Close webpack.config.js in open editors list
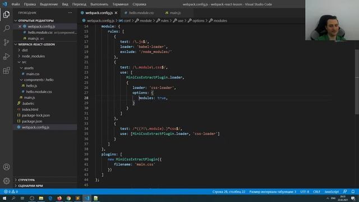The width and height of the screenshot is (359, 202). 20,26
